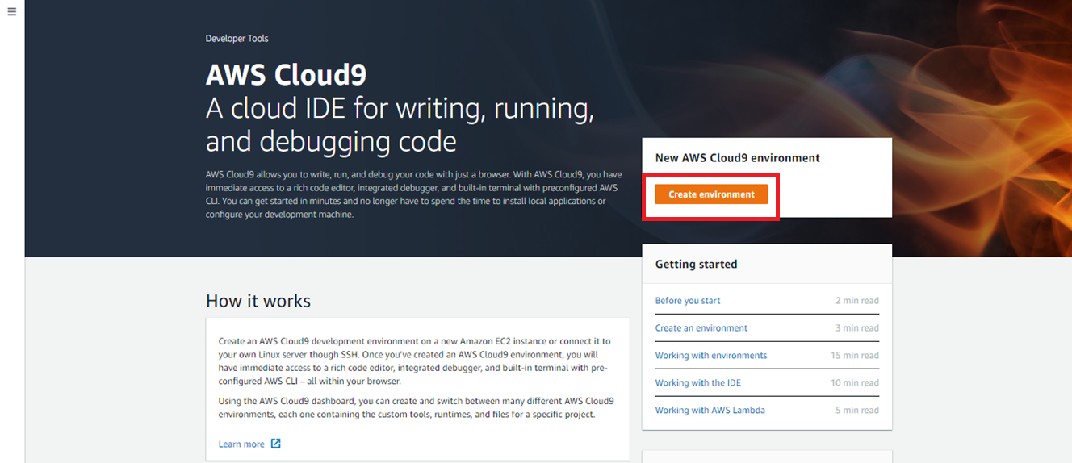Click the 2 min read label

[x=857, y=301]
